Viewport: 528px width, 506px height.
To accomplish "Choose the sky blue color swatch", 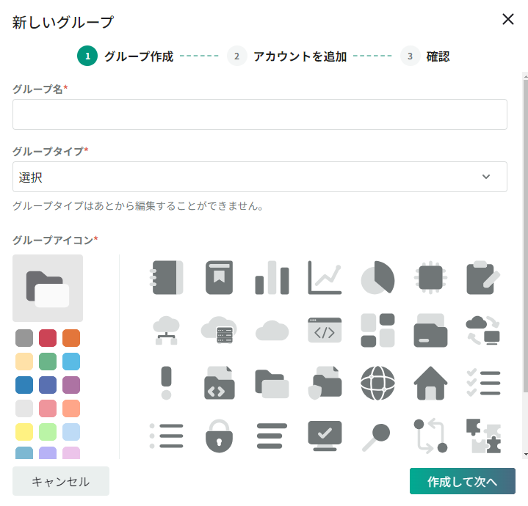I will (x=71, y=362).
